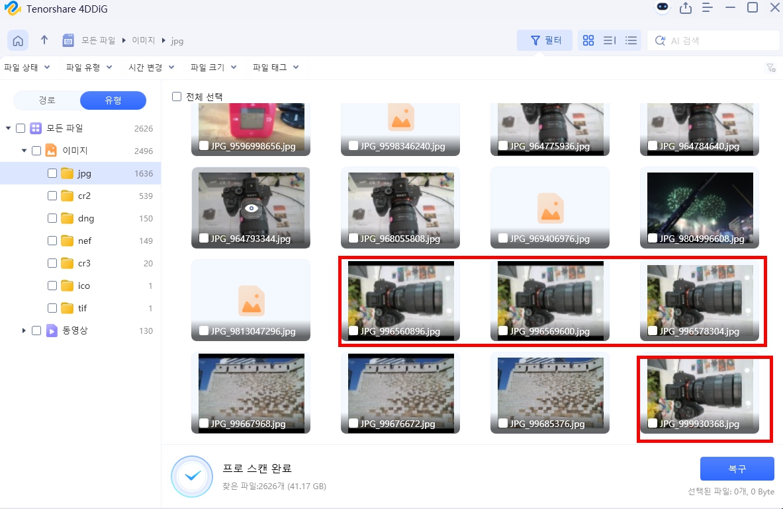783x509 pixels.
Task: Check the jpg folder checkbox
Action: [x=52, y=173]
